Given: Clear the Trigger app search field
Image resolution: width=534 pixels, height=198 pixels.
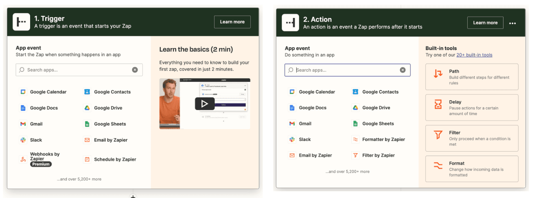Looking at the screenshot, I should pos(135,70).
